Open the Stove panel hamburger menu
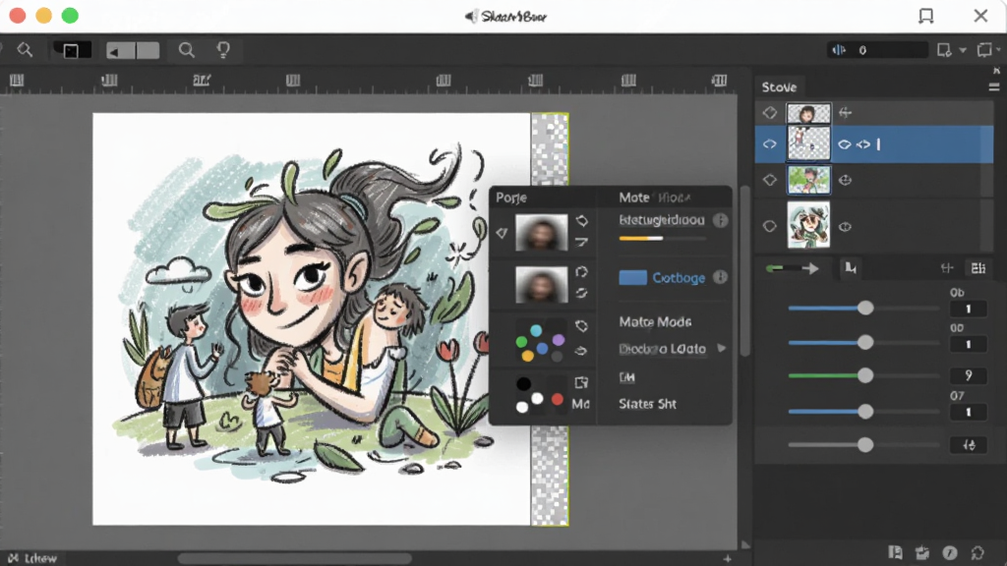 pos(993,87)
